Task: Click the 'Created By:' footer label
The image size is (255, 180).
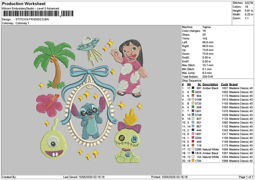Action: (x=9, y=177)
